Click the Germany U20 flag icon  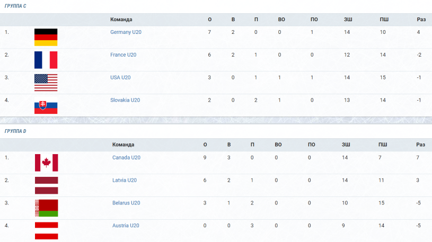pyautogui.click(x=46, y=37)
